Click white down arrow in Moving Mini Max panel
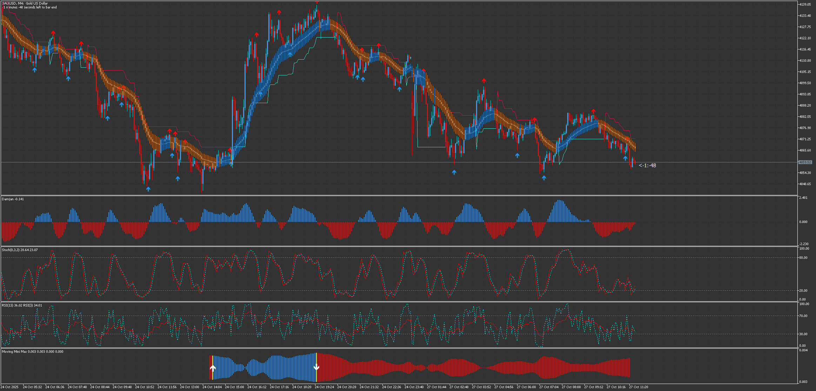 coord(316,367)
